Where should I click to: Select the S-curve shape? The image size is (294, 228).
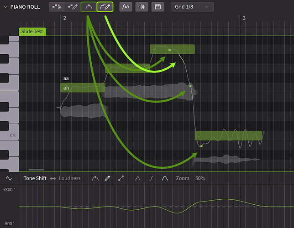[x=152, y=178]
